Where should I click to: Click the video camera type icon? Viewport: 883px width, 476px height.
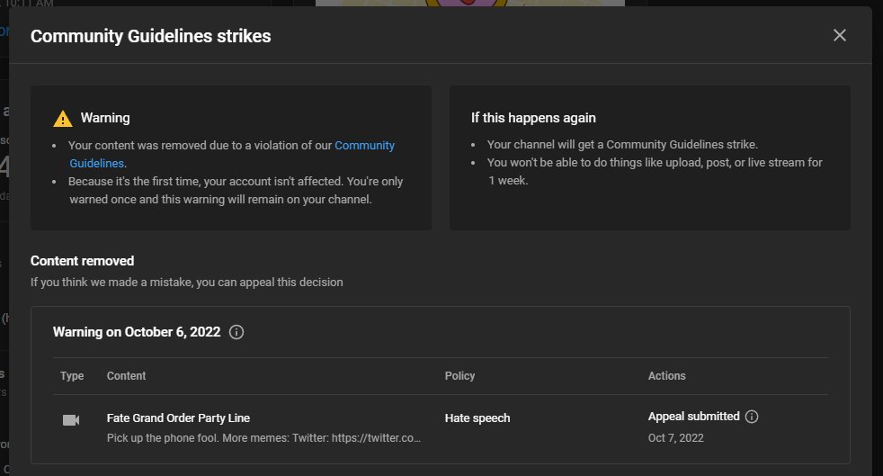click(x=71, y=420)
